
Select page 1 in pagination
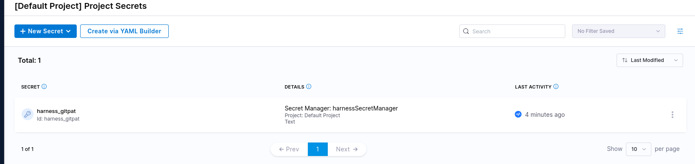click(x=318, y=149)
